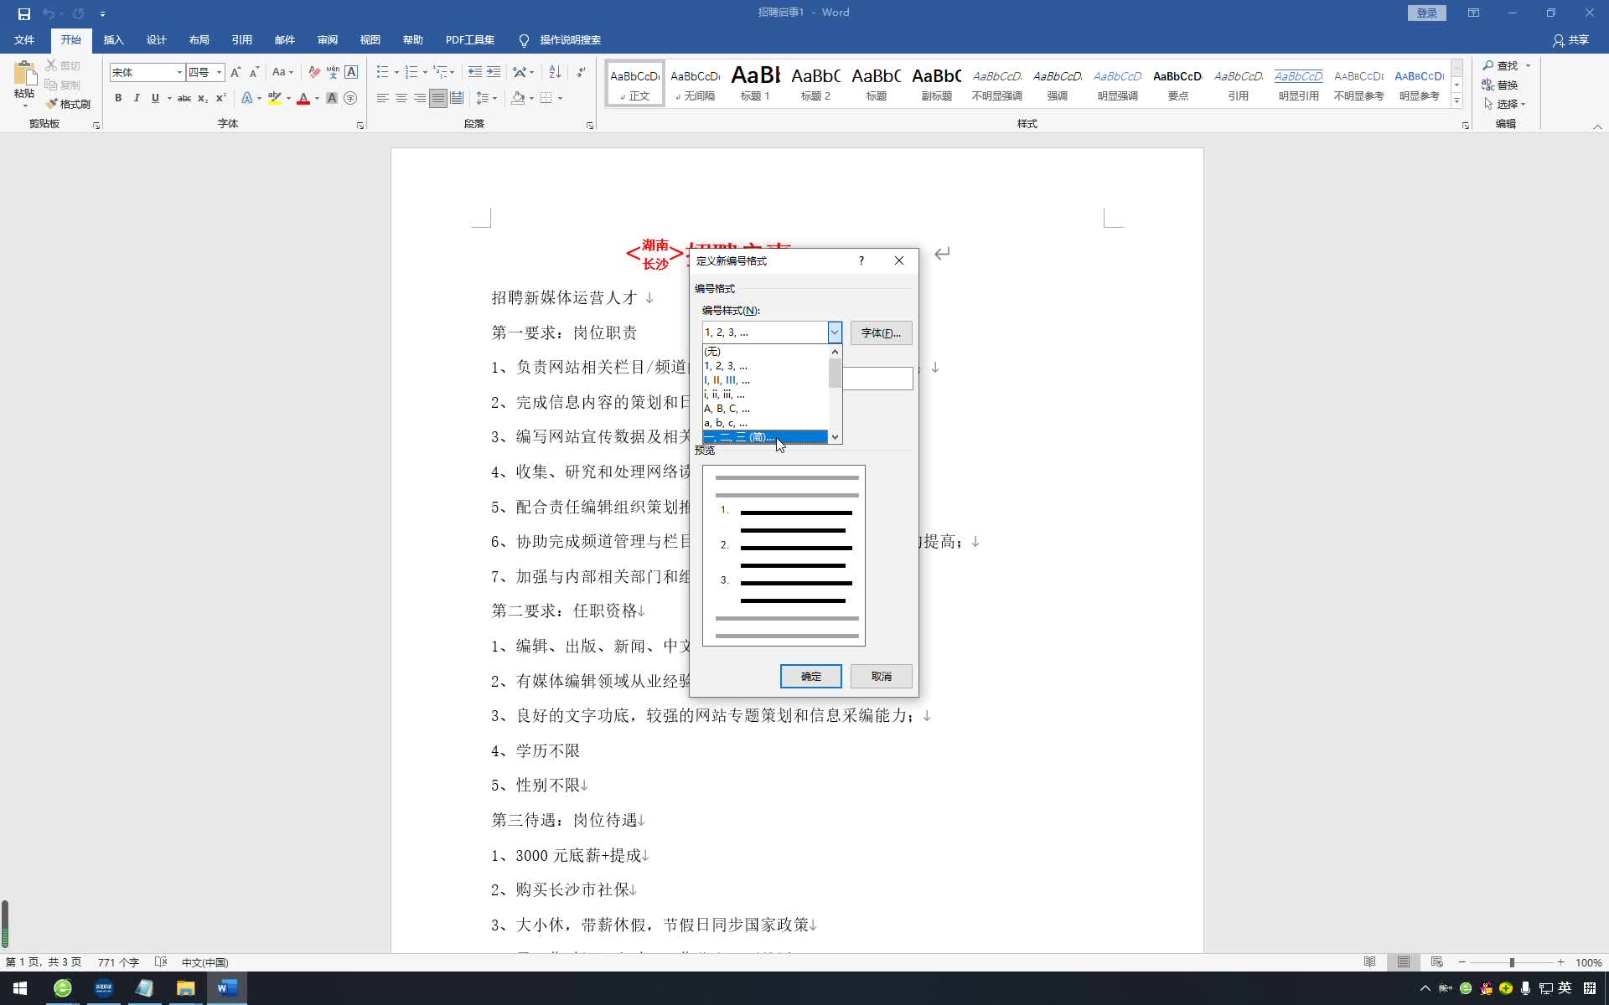Open the Review (审阅) ribbon tab
The width and height of the screenshot is (1609, 1005).
pos(327,40)
